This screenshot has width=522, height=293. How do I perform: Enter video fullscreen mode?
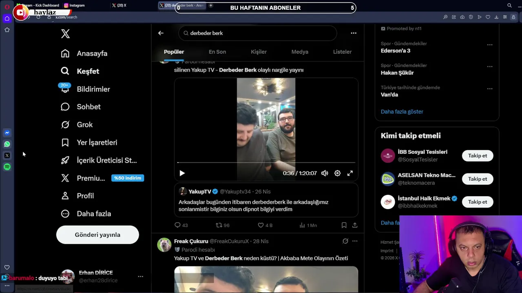click(x=350, y=173)
